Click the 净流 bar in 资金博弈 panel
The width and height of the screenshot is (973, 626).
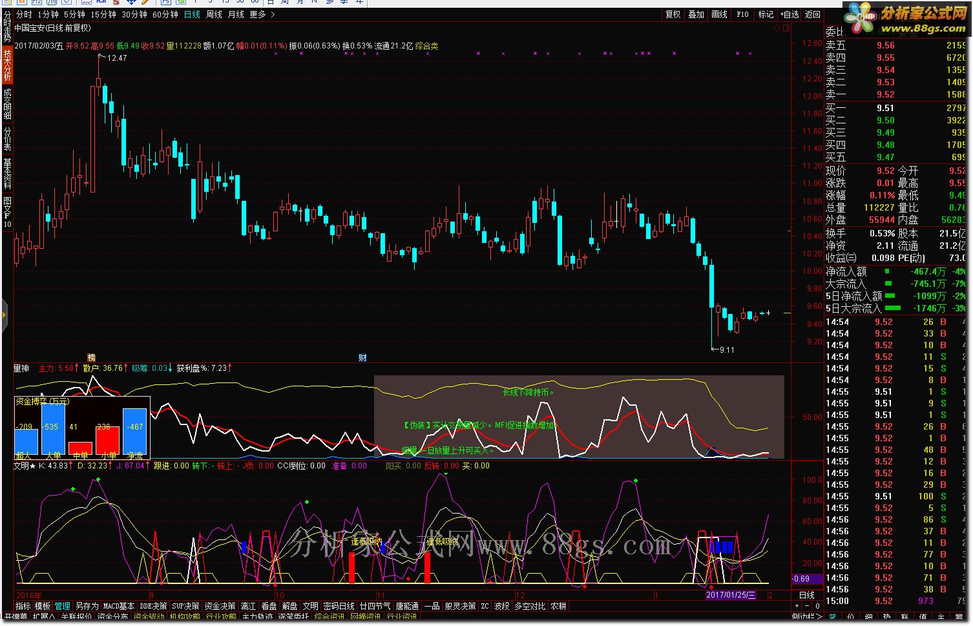point(135,432)
